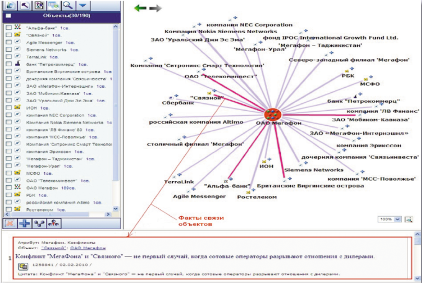Screen dimensions: 422x283
Task: Click the zoom icon next to 100% box
Action: pyautogui.click(x=409, y=219)
